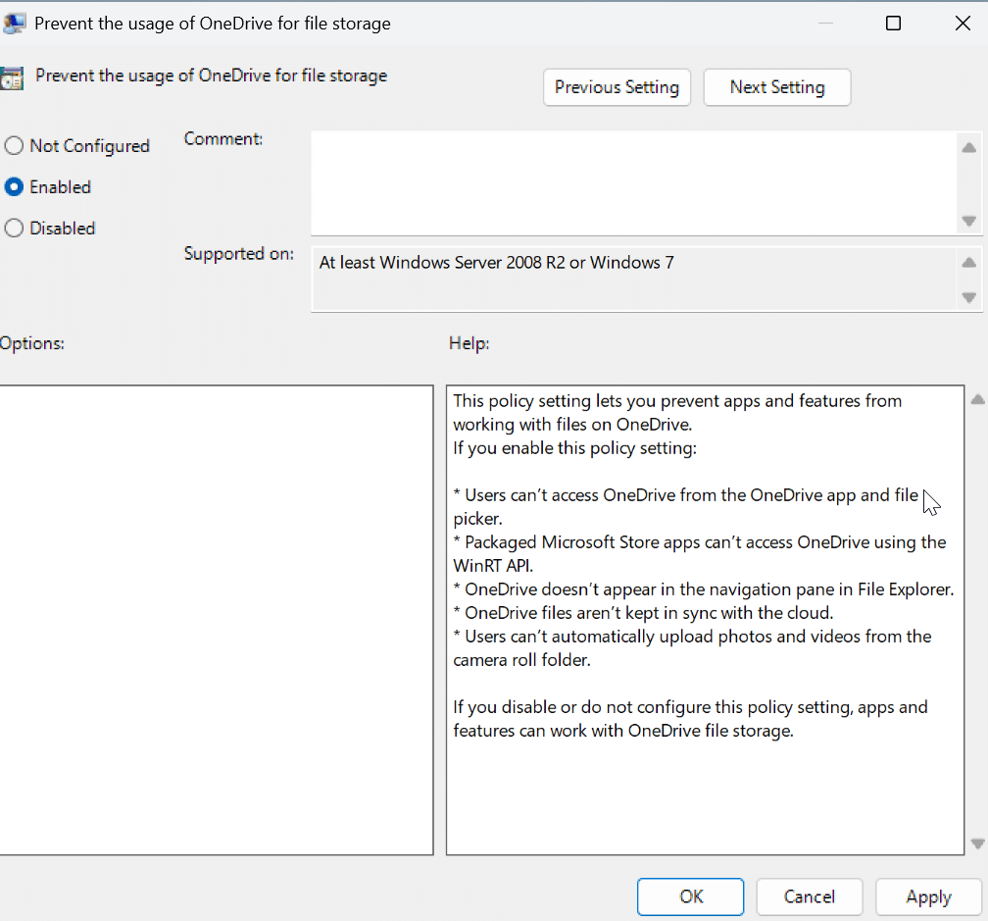Click 'If you enable this policy setting:' text
This screenshot has height=921, width=988.
tap(574, 448)
